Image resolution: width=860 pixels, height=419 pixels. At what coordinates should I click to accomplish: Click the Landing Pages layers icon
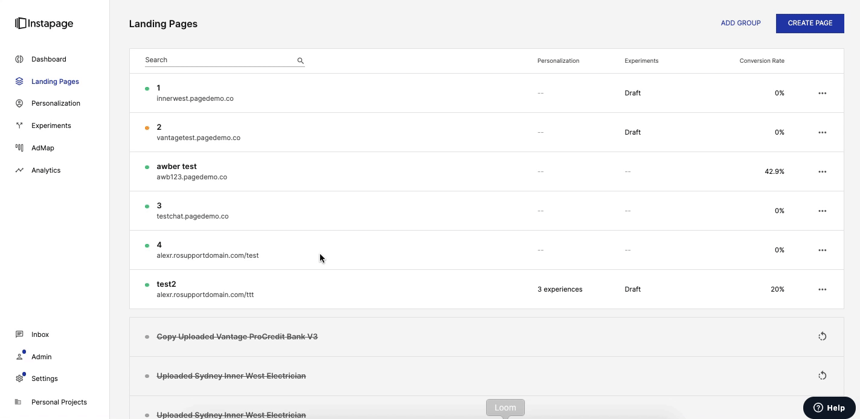[x=19, y=82]
